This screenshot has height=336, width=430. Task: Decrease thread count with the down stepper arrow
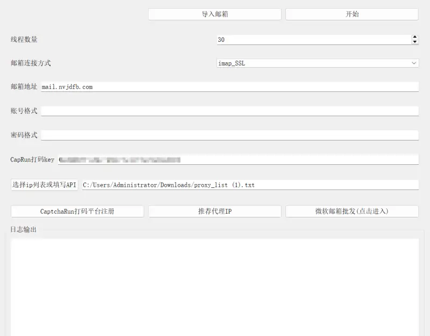tap(414, 41)
